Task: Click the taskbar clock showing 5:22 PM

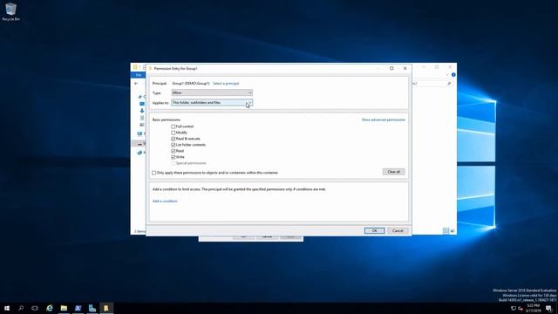Action: [x=533, y=308]
